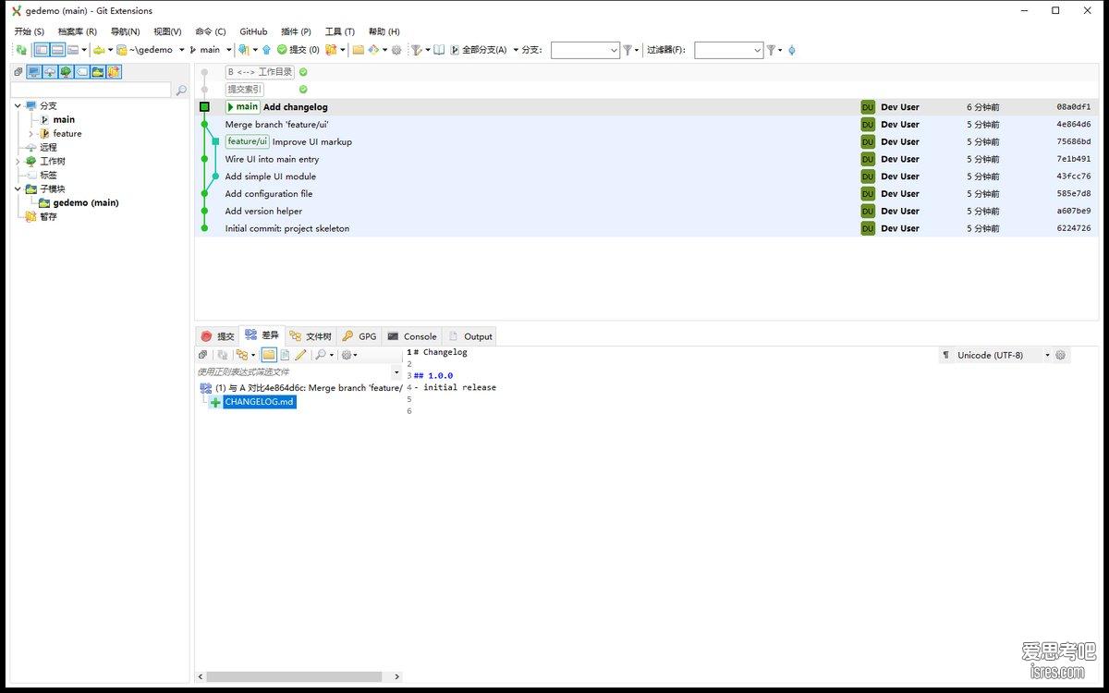Viewport: 1109px width, 693px height.
Task: Open the file explorer folder icon
Action: (x=358, y=50)
